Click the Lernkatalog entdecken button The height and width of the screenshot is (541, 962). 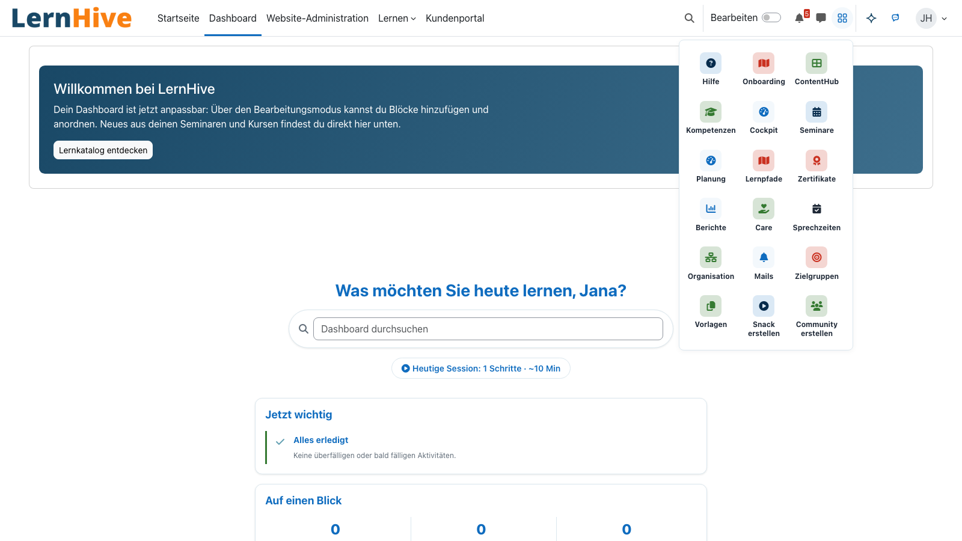pos(103,150)
